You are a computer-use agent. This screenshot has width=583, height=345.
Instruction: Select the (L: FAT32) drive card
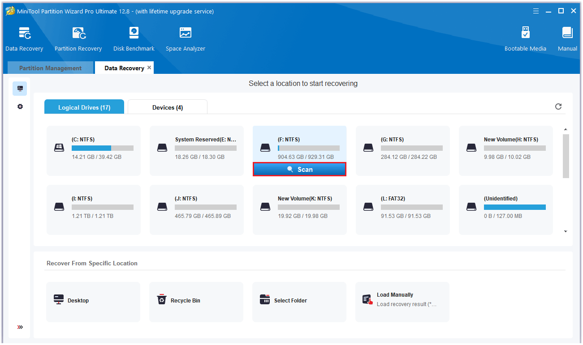pyautogui.click(x=403, y=210)
